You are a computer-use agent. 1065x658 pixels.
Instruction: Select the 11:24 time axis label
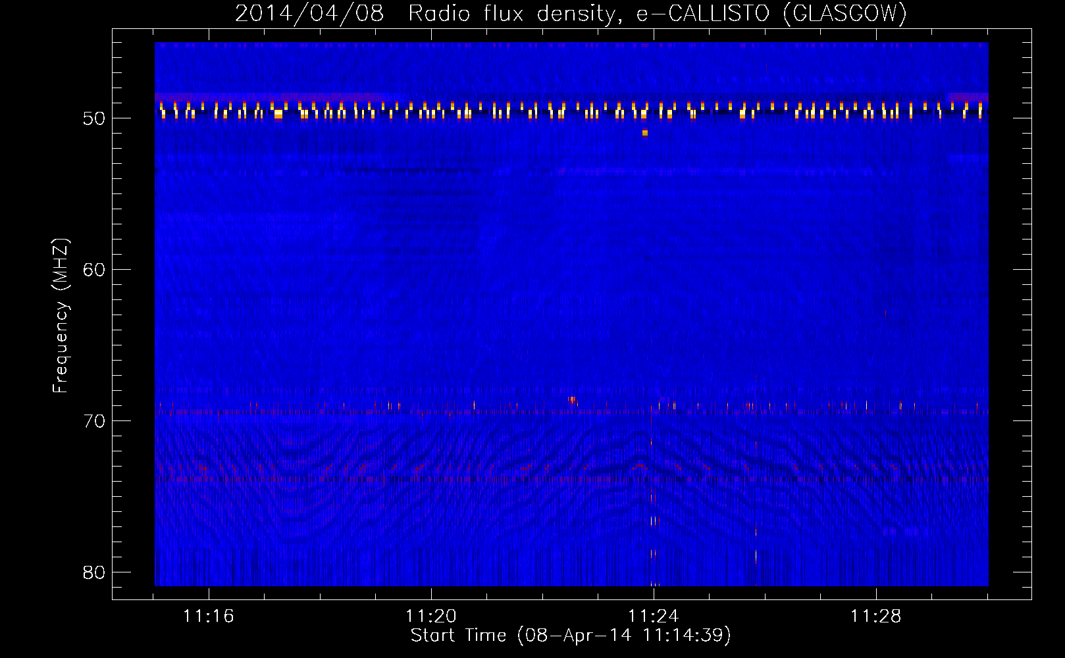654,617
